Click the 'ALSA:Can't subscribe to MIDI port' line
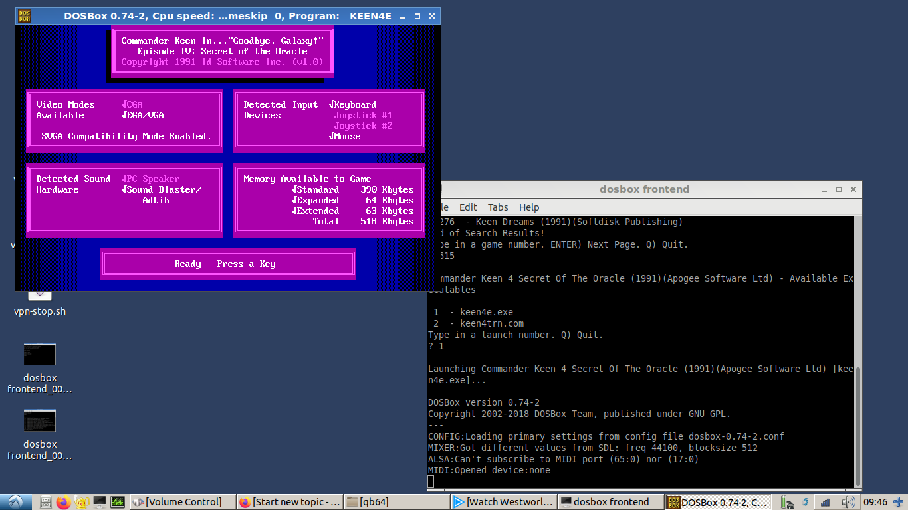Viewport: 908px width, 510px height. tap(564, 459)
